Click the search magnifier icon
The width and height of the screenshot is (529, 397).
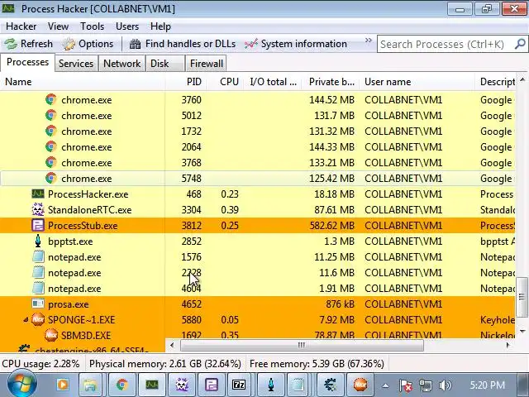click(x=520, y=44)
